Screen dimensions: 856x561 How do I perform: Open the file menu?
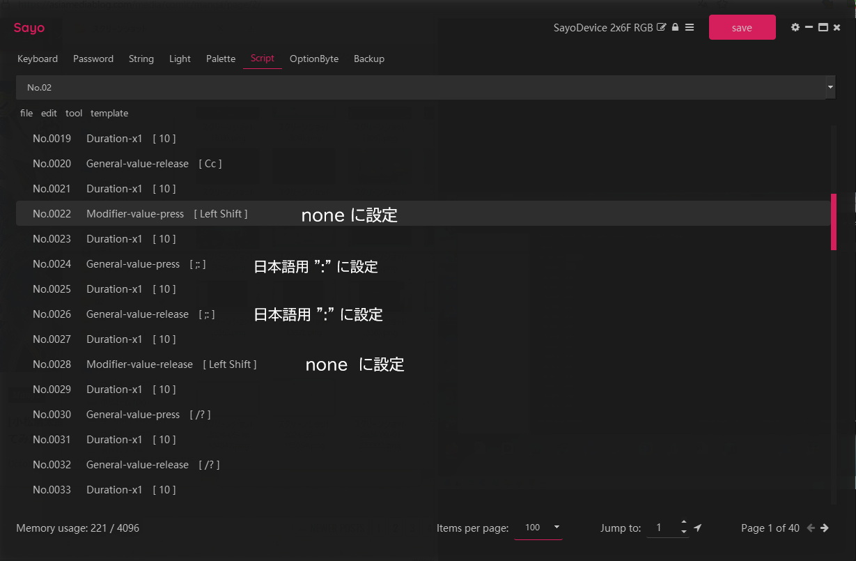click(26, 113)
